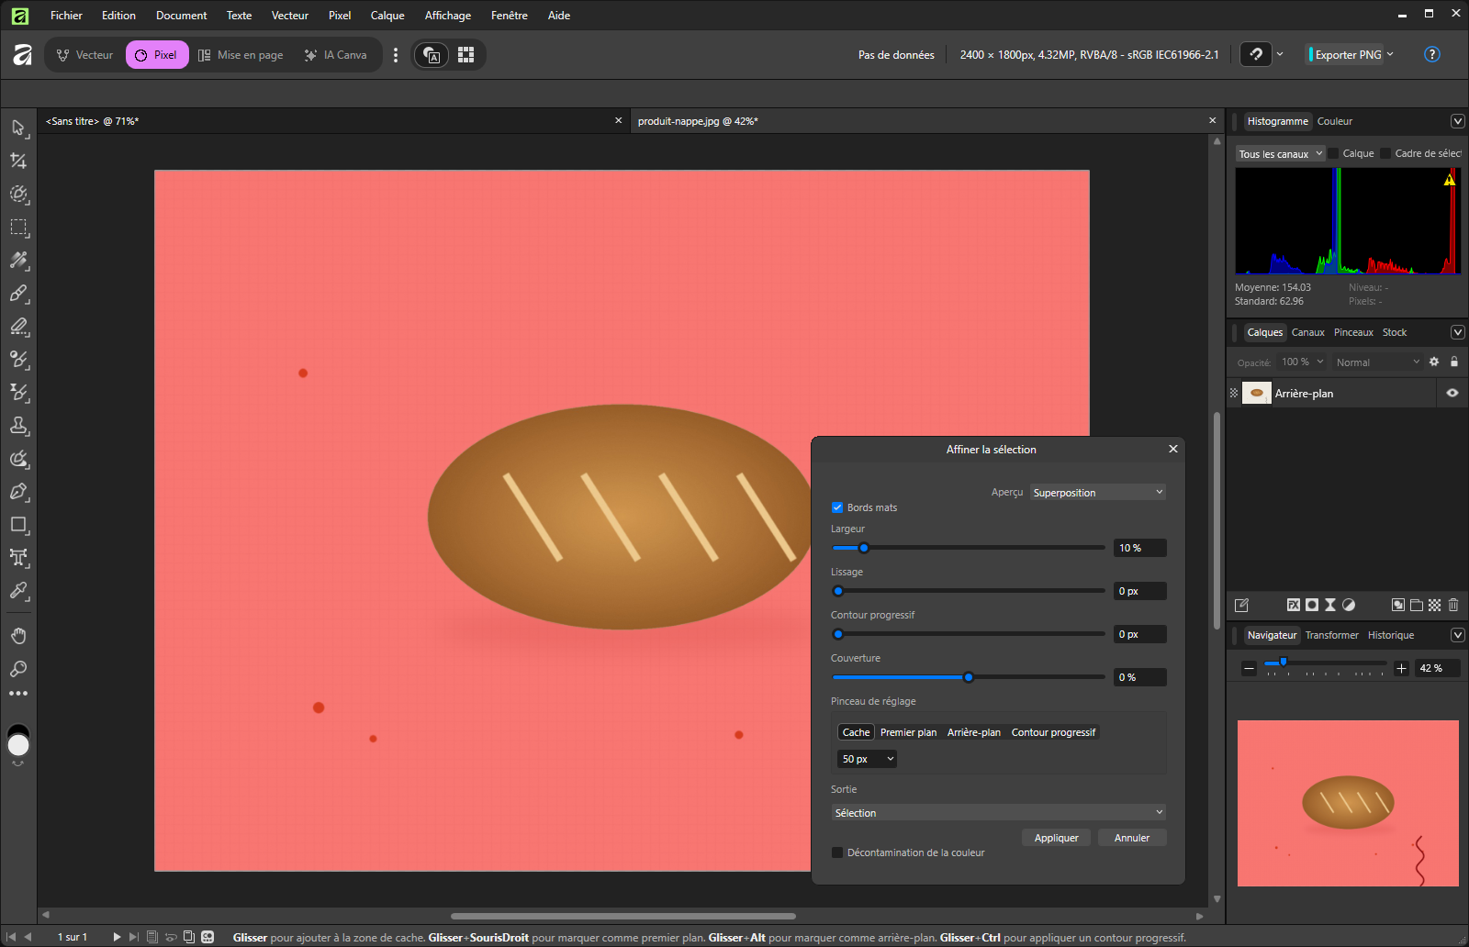
Task: Hide the Arrière-plan layer visibility
Action: [1452, 393]
